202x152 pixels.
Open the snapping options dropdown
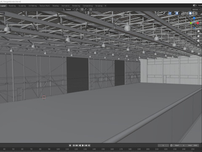point(86,9)
